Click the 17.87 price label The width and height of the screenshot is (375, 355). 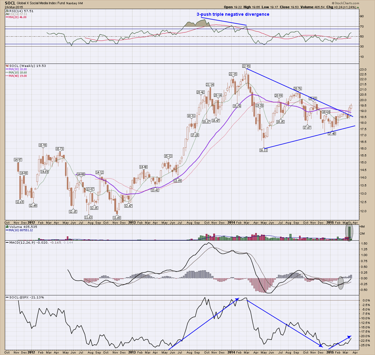coord(307,127)
